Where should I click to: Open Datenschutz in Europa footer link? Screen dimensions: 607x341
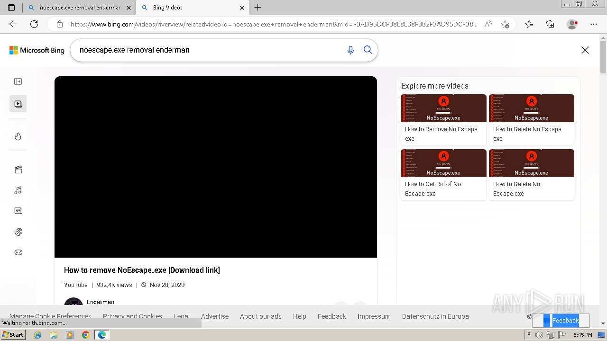tap(435, 316)
